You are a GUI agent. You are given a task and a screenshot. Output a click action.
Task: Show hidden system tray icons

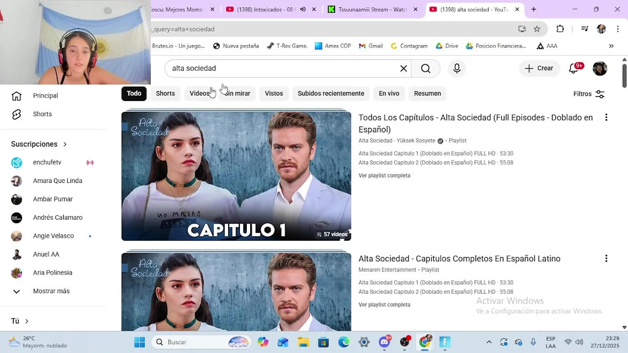coord(489,342)
